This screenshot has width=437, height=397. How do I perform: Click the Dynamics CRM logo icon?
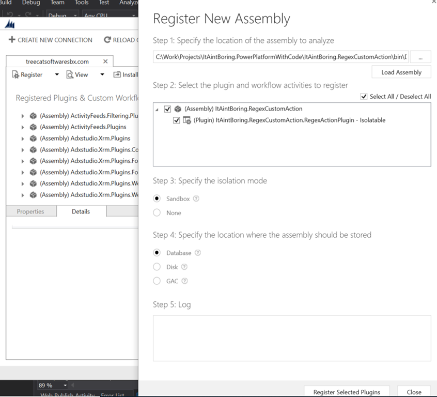pyautogui.click(x=10, y=24)
